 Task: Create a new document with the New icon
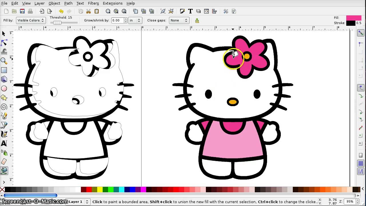tap(6, 11)
